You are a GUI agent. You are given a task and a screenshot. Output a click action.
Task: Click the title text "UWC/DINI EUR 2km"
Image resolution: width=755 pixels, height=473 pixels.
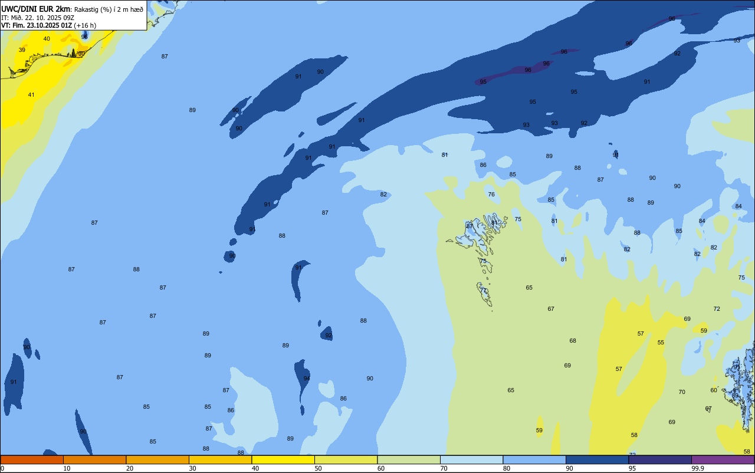tap(36, 8)
